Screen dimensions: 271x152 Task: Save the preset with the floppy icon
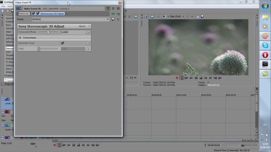[113, 19]
